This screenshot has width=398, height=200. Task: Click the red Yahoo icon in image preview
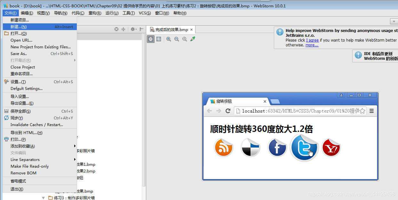coord(331,148)
